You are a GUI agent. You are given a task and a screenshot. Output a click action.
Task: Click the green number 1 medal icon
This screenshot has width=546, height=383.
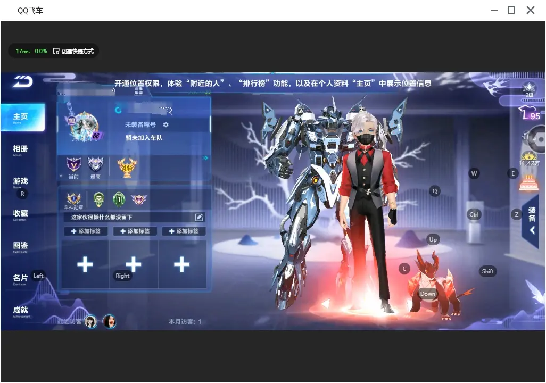[119, 199]
